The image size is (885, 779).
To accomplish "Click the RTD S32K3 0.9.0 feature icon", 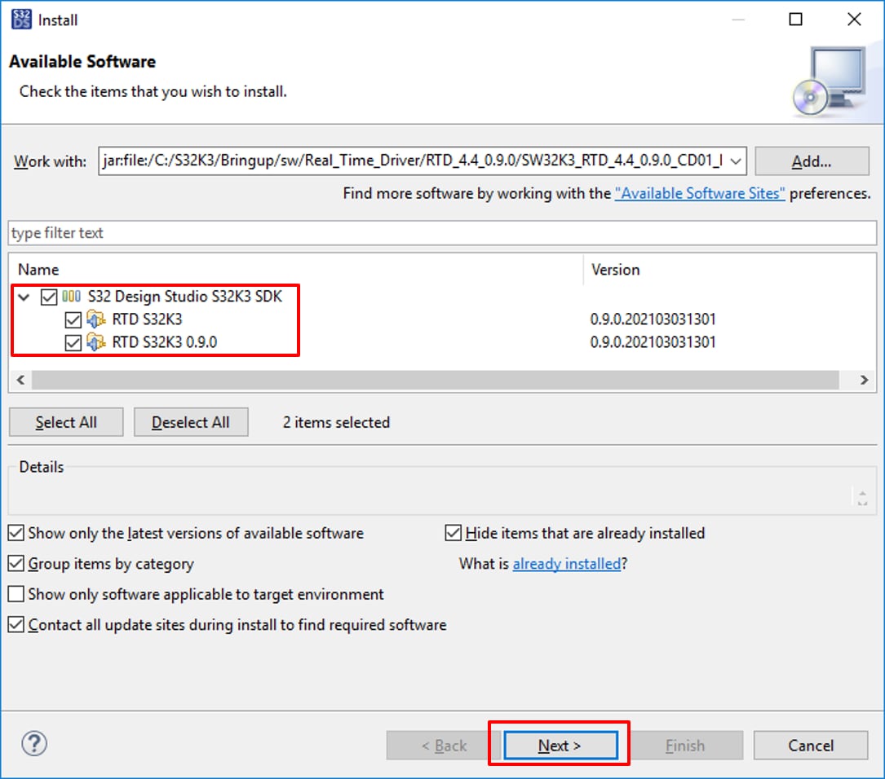I will coord(96,342).
